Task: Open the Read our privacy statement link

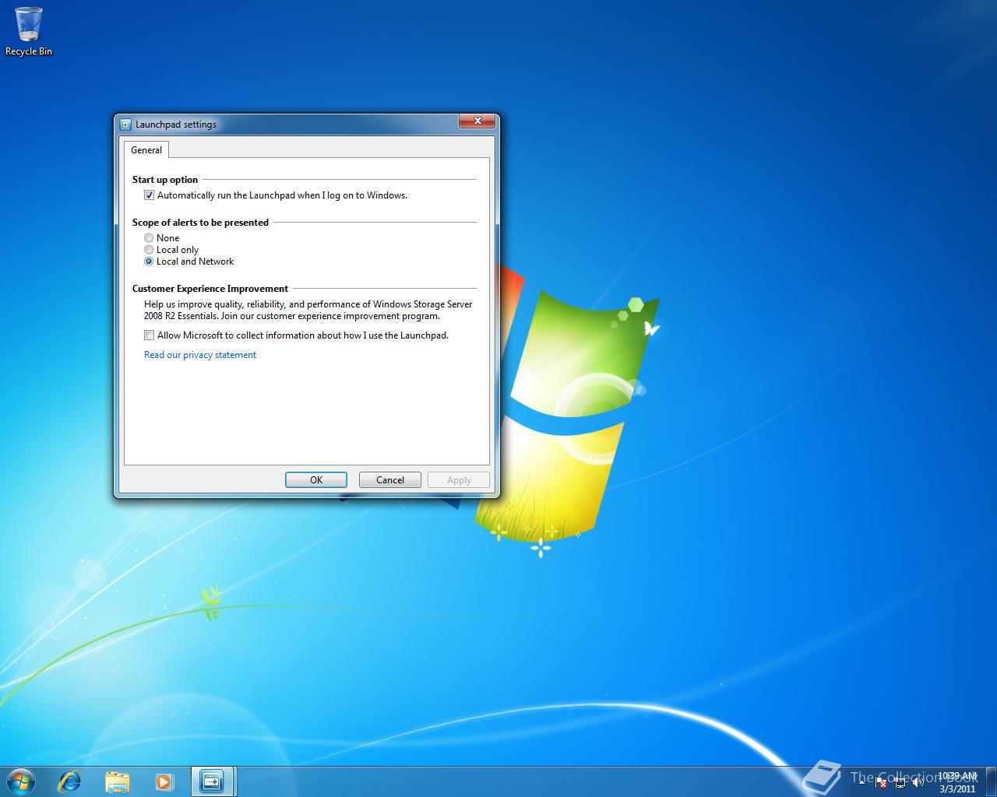Action: [x=200, y=355]
